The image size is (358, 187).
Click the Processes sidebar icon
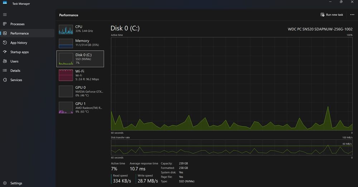point(5,24)
